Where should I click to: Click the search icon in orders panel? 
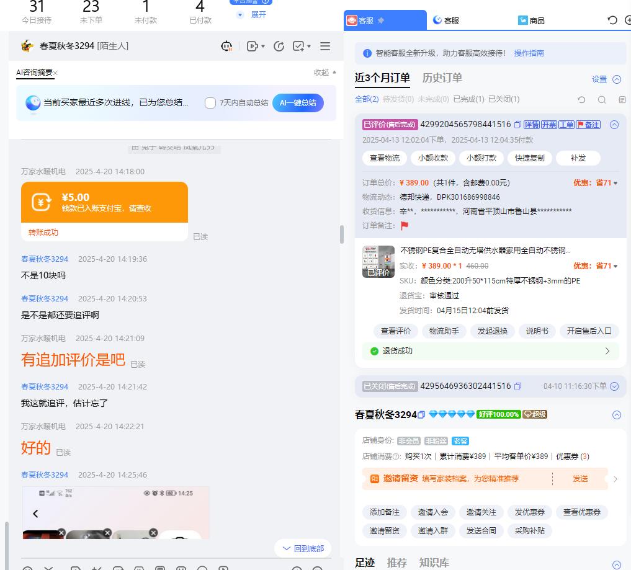coord(602,100)
